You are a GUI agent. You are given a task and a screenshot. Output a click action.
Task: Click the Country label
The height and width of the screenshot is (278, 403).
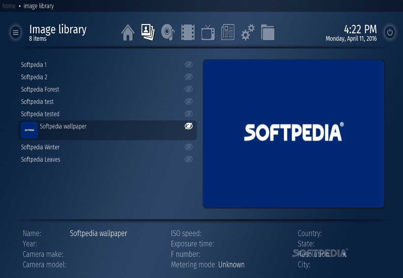click(x=310, y=233)
